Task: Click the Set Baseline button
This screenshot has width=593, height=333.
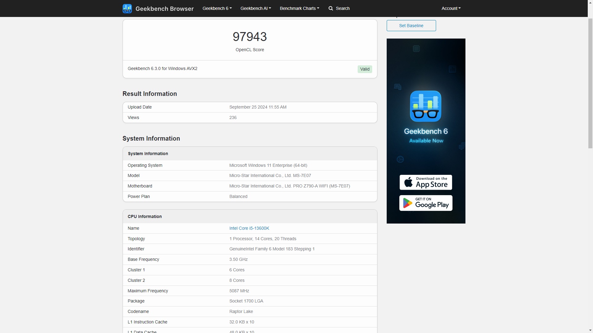Action: pos(411,25)
